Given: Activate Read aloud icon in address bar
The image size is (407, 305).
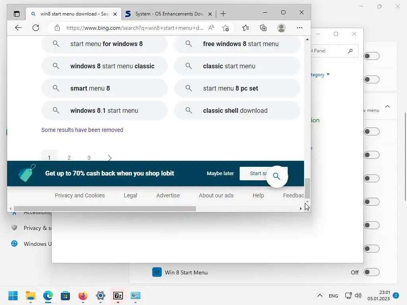Looking at the screenshot, I should click(211, 28).
